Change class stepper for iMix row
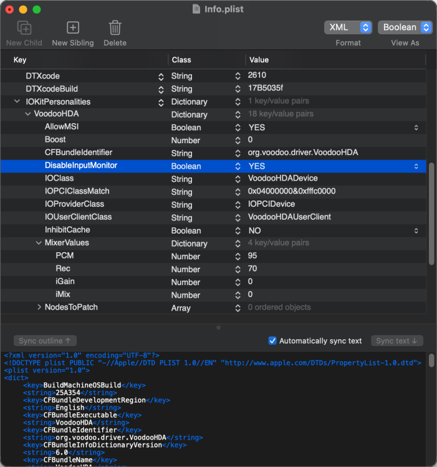 pyautogui.click(x=238, y=295)
